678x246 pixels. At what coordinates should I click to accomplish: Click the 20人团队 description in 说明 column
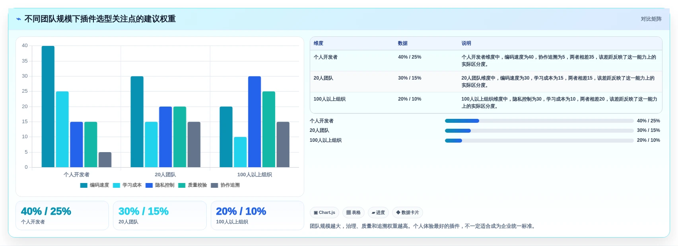pyautogui.click(x=558, y=82)
